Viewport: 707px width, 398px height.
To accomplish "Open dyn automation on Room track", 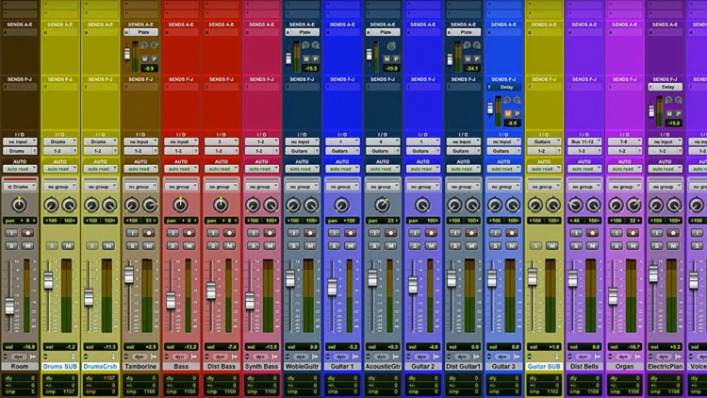I will [19, 357].
